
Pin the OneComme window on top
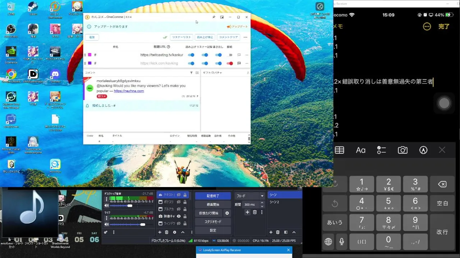[213, 17]
